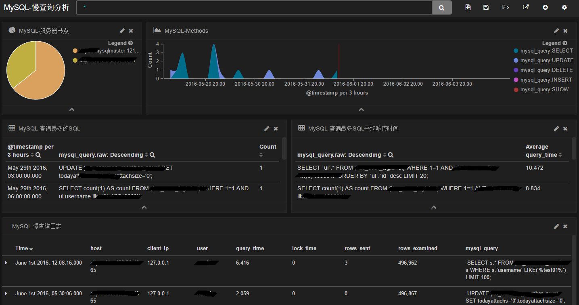Viewport: 579px width, 305px height.
Task: Edit the MySQL 慢查询日志 panel
Action: pyautogui.click(x=556, y=226)
